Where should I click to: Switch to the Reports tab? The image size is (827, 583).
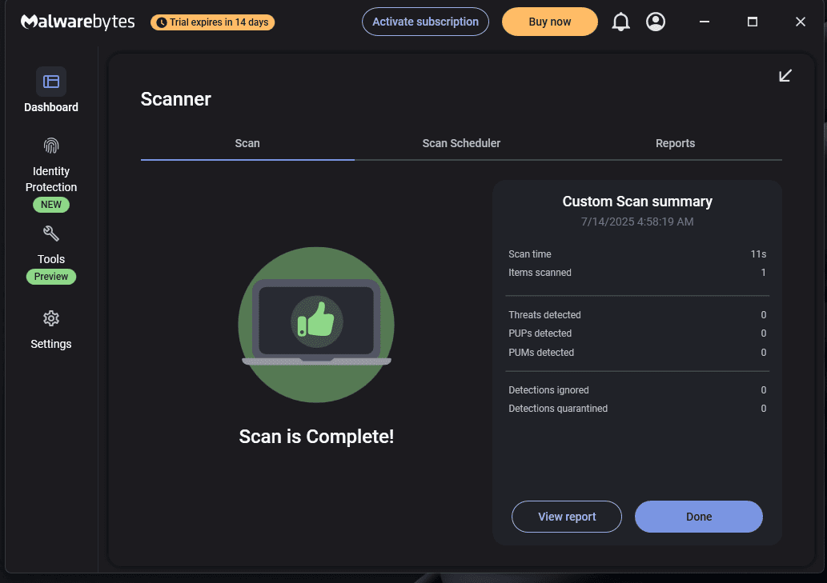[x=675, y=143]
